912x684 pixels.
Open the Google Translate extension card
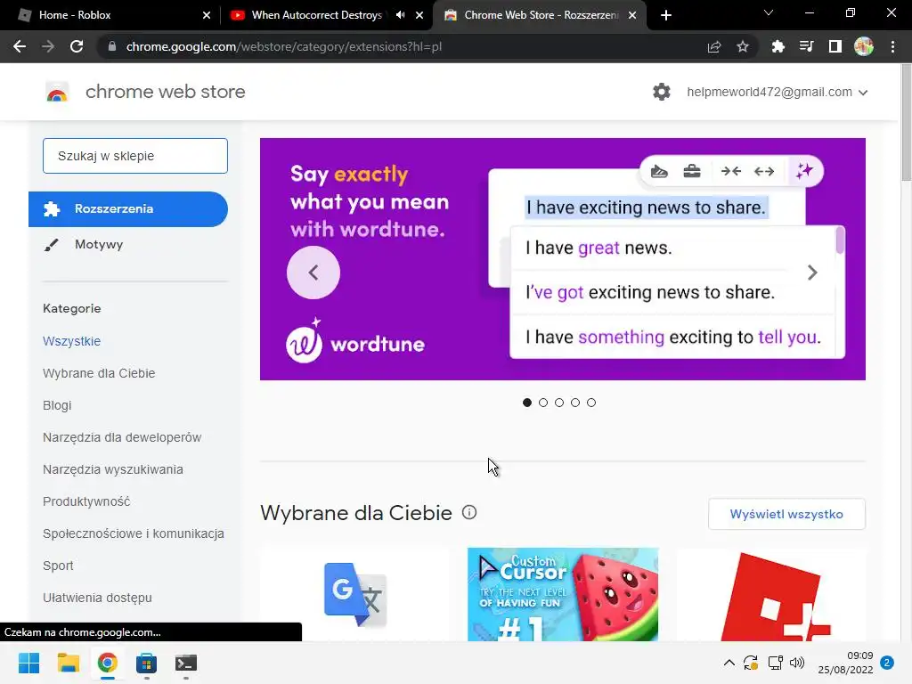(354, 594)
